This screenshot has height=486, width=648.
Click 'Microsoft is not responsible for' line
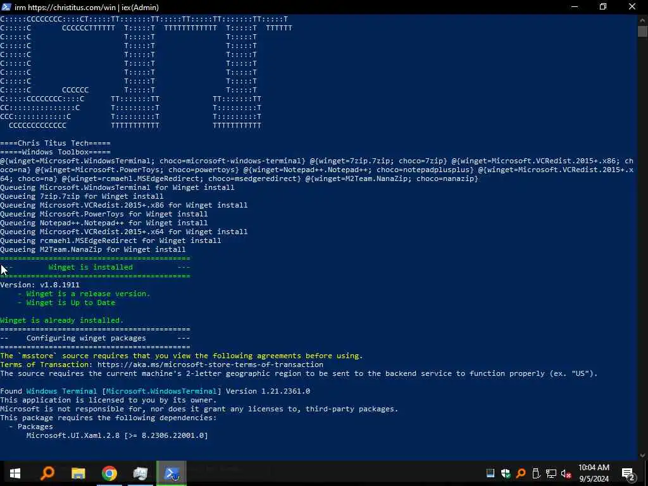pyautogui.click(x=199, y=409)
